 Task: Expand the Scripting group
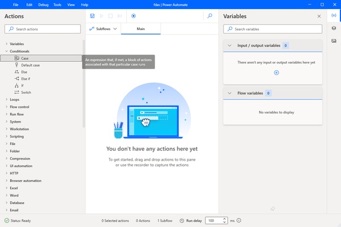click(6, 136)
